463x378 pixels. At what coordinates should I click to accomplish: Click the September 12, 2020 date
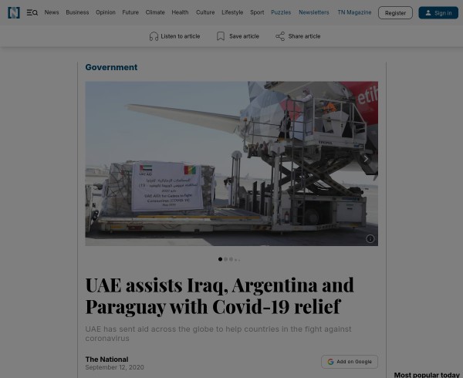(114, 367)
